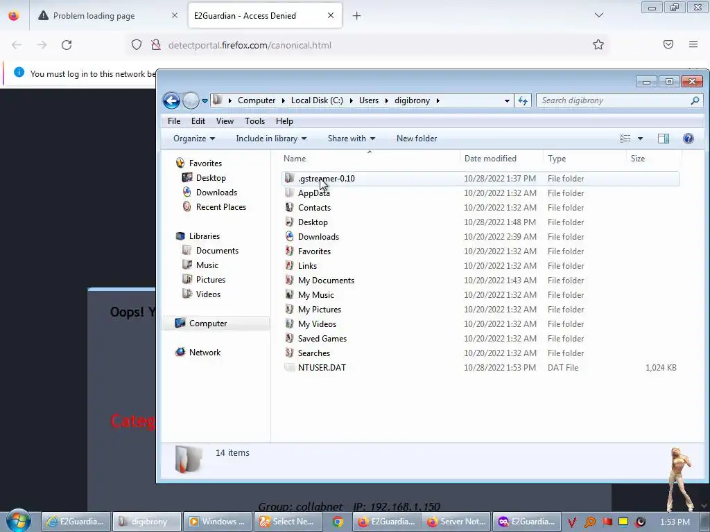Select the My Videos folder icon

[x=289, y=323]
